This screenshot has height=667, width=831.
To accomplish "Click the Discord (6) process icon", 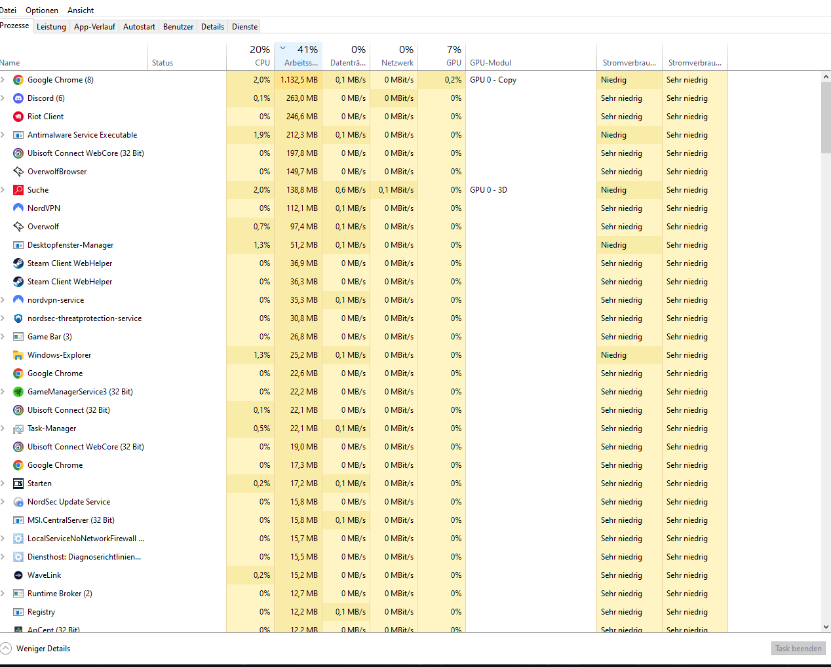I will coord(18,98).
